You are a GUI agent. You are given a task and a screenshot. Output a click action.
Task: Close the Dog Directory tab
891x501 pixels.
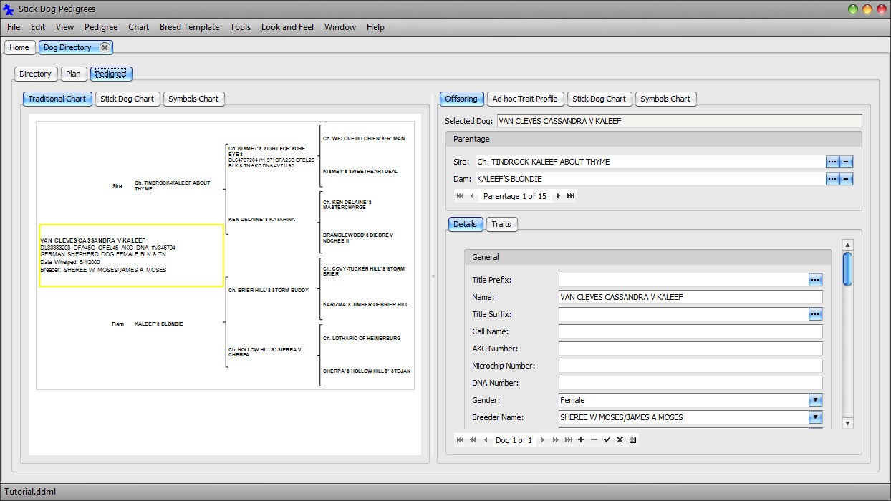coord(105,47)
